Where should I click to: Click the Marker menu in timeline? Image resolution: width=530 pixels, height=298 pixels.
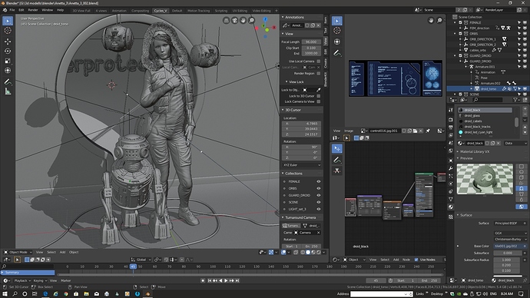pyautogui.click(x=65, y=280)
